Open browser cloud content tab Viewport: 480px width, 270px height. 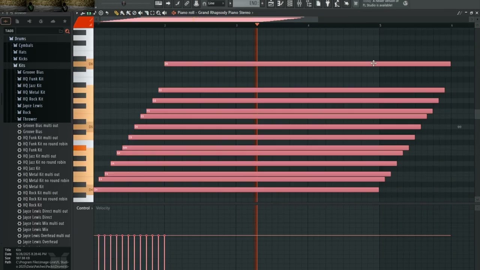53,21
